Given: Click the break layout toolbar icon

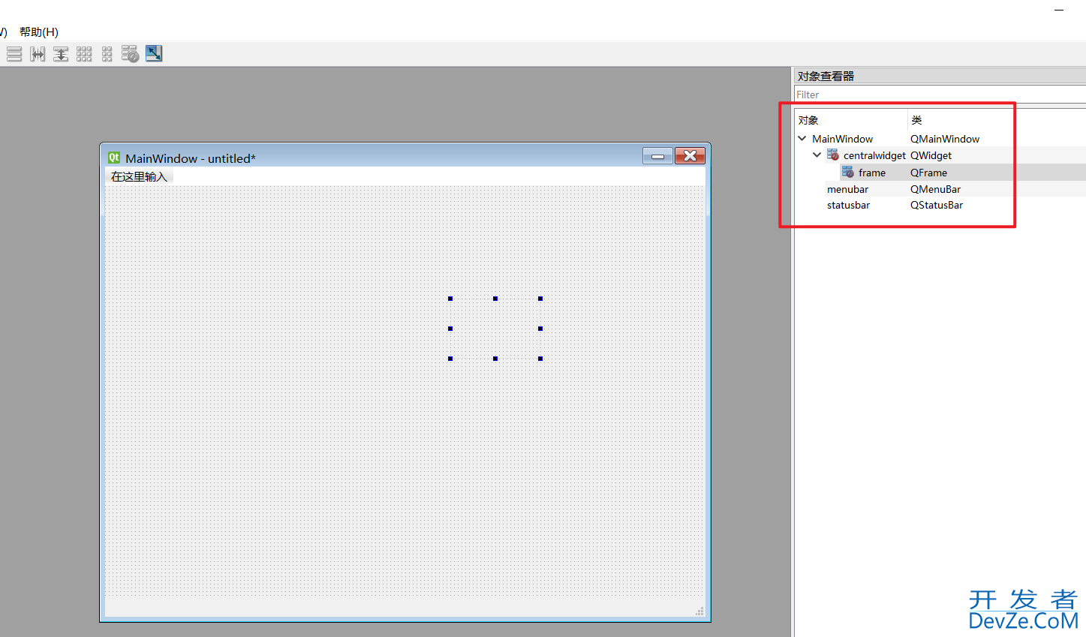Looking at the screenshot, I should click(x=131, y=54).
